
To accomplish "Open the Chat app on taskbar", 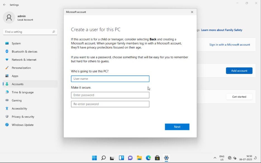I will pos(130,158).
